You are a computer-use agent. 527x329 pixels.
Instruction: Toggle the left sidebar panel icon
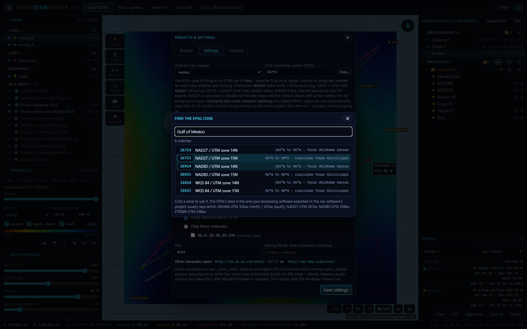pyautogui.click(x=9, y=8)
